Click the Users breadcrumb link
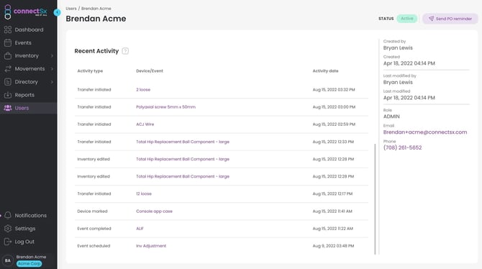Viewport: 482px width, 269px height. (x=71, y=9)
